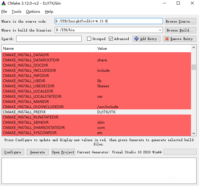Click the Value column header
The width and height of the screenshot is (199, 186).
click(144, 49)
